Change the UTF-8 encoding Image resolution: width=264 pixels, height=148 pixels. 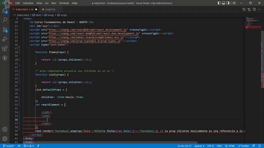coord(210,146)
